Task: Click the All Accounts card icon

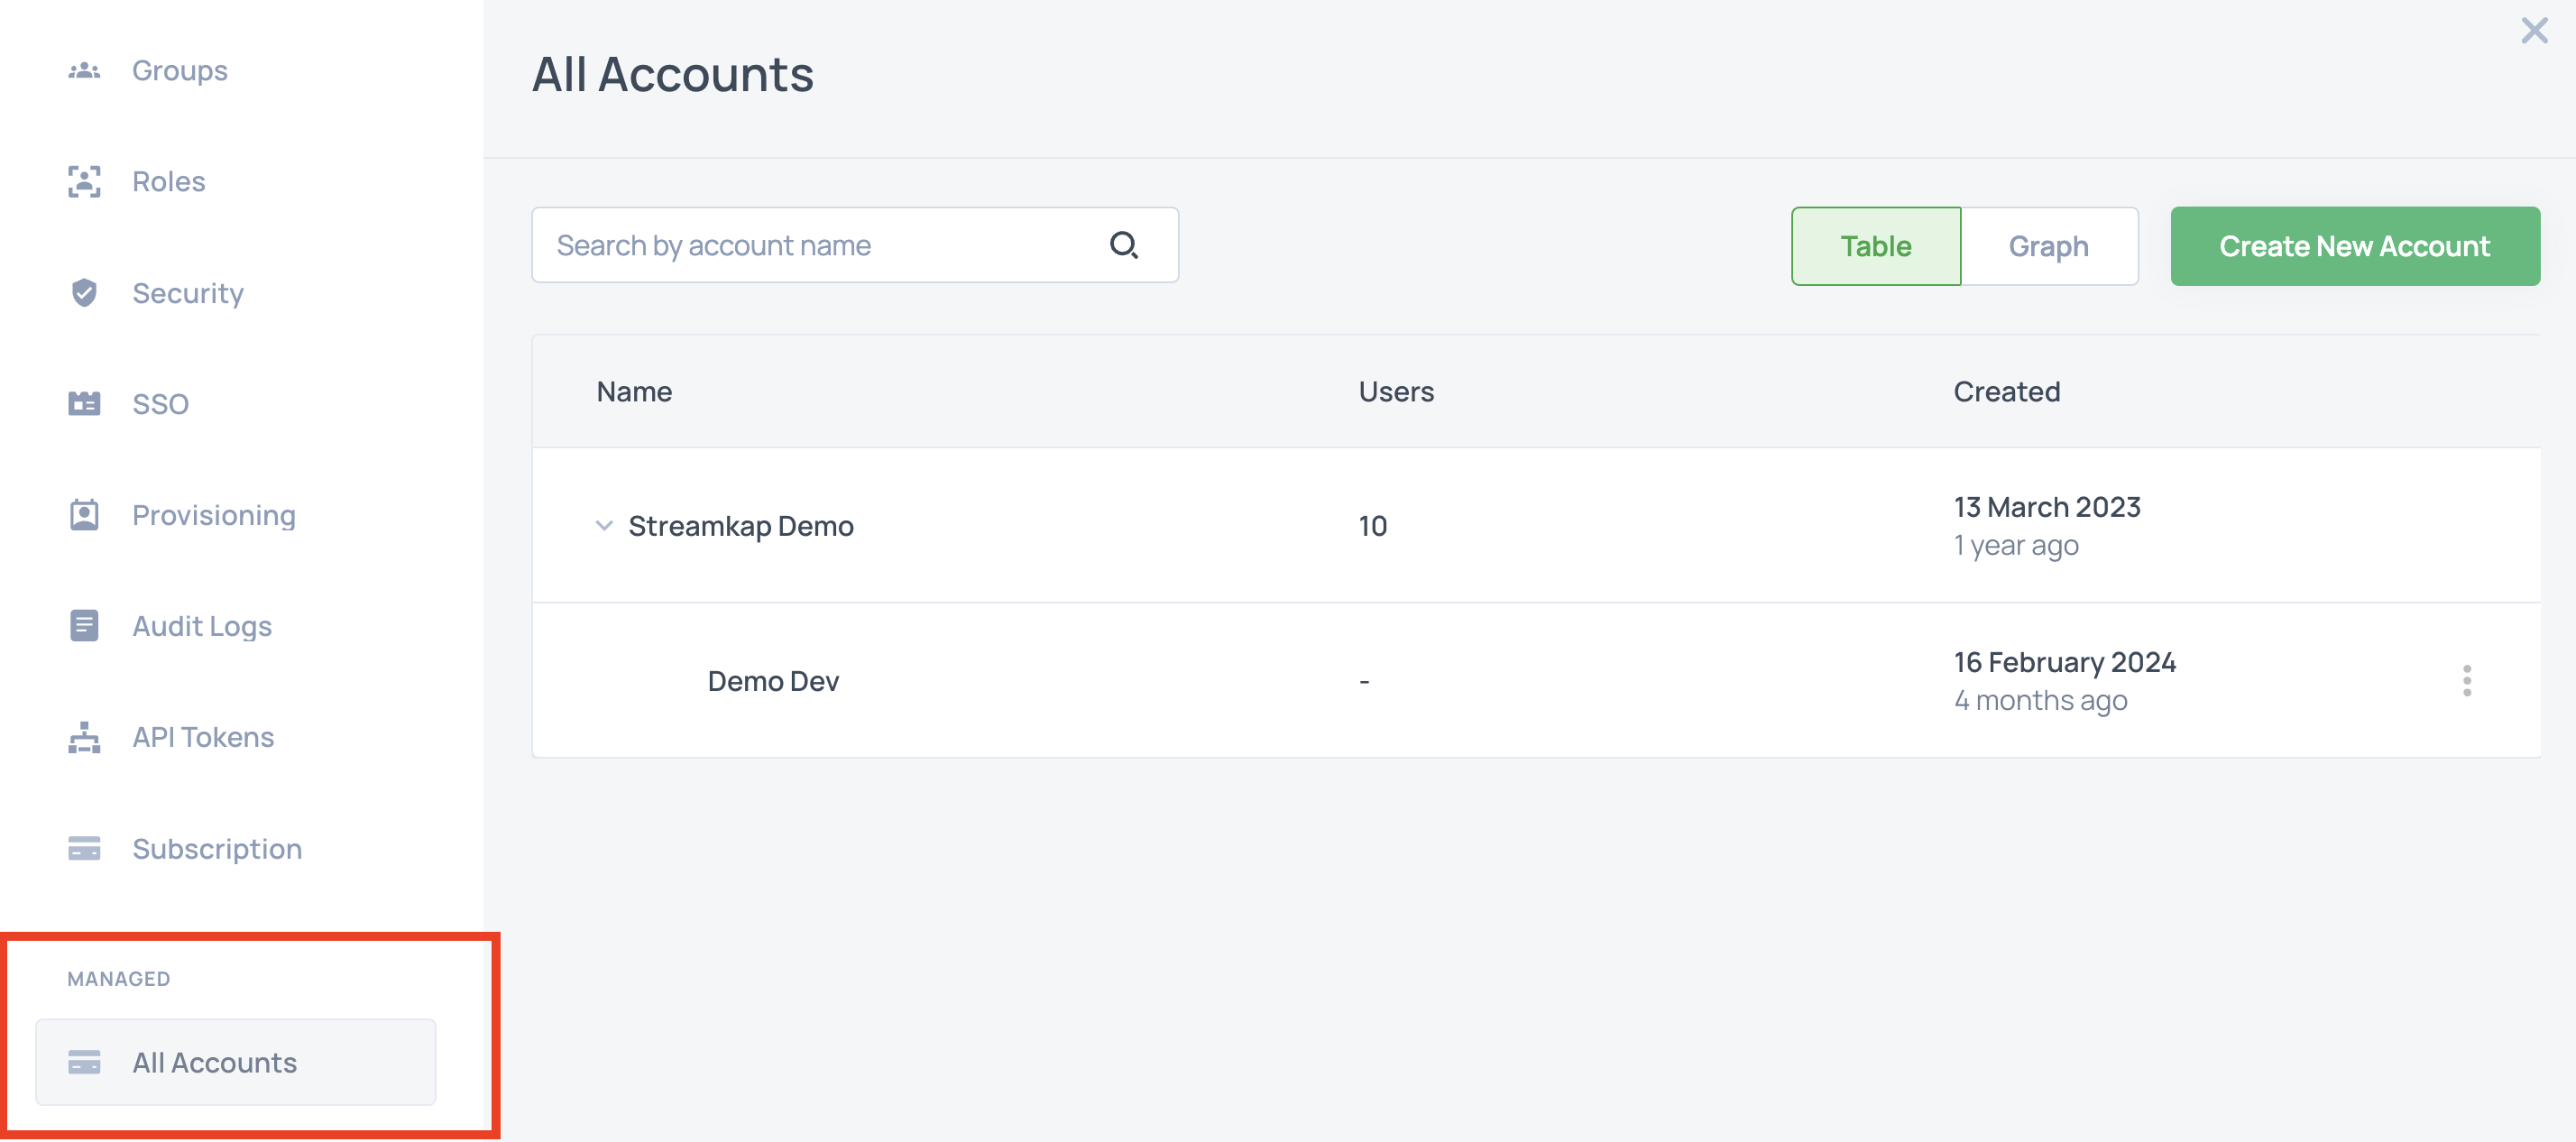Action: pyautogui.click(x=84, y=1061)
